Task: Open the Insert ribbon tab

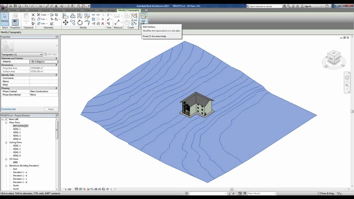Action: 22,10
